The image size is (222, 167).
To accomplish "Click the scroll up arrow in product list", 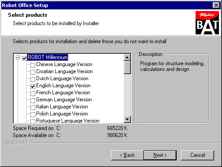I will tap(127, 57).
